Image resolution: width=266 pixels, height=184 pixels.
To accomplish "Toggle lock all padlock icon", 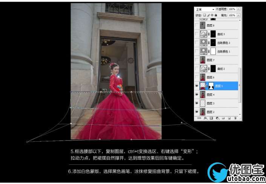I will 216,15.
